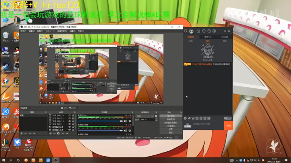Add a new source with the plus icon in 来源 dock
This screenshot has width=291, height=163.
click(x=50, y=133)
